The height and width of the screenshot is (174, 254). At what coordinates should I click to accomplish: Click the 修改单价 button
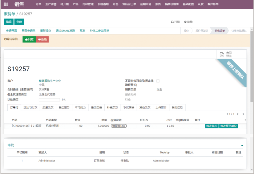click(212, 126)
